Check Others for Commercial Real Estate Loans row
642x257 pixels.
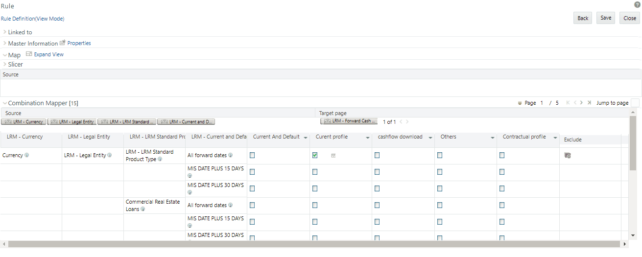point(440,205)
